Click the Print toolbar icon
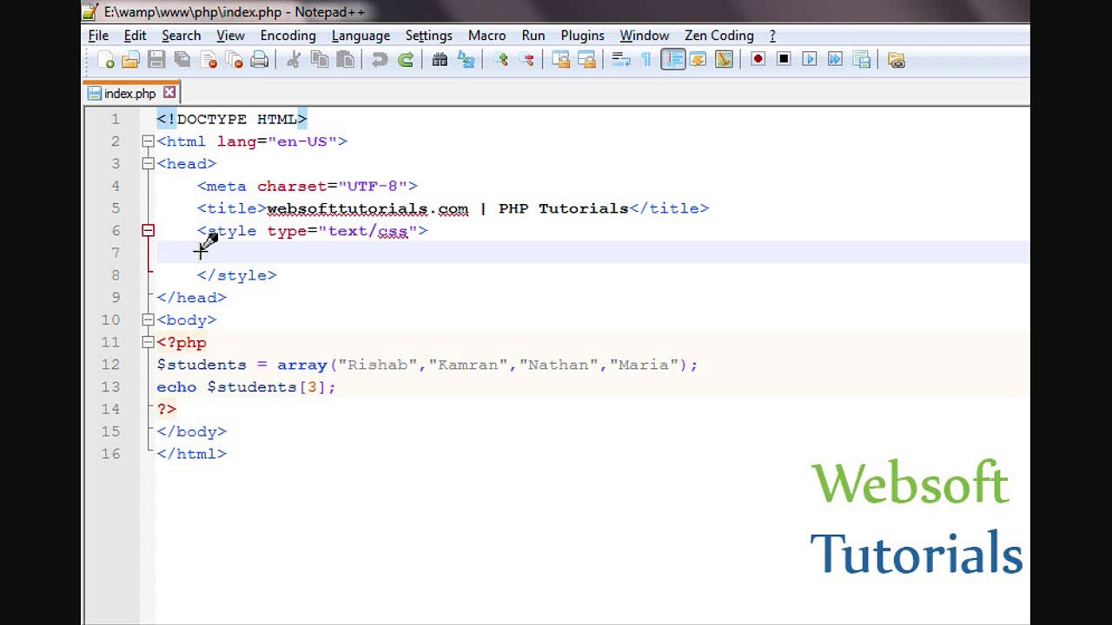The height and width of the screenshot is (625, 1112). point(260,60)
